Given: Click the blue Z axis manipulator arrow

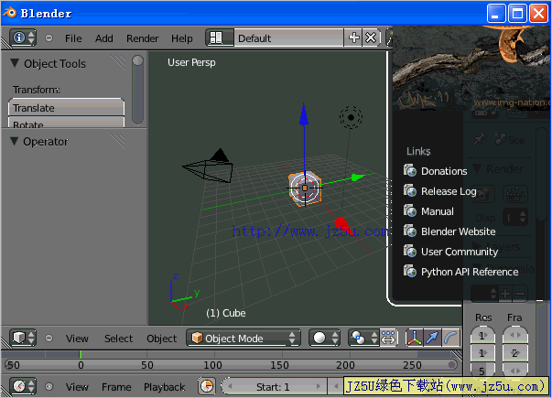Looking at the screenshot, I should [304, 114].
